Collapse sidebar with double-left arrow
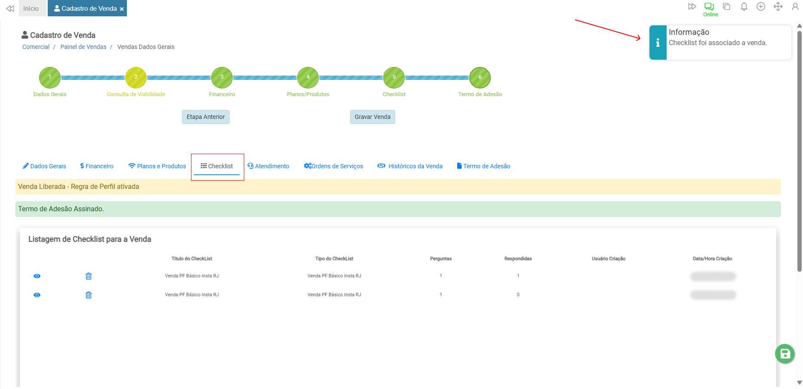The image size is (803, 389). 10,9
